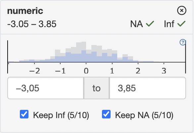Click the Keep Inf (5/10) label text
The image size is (194, 133).
click(x=61, y=115)
